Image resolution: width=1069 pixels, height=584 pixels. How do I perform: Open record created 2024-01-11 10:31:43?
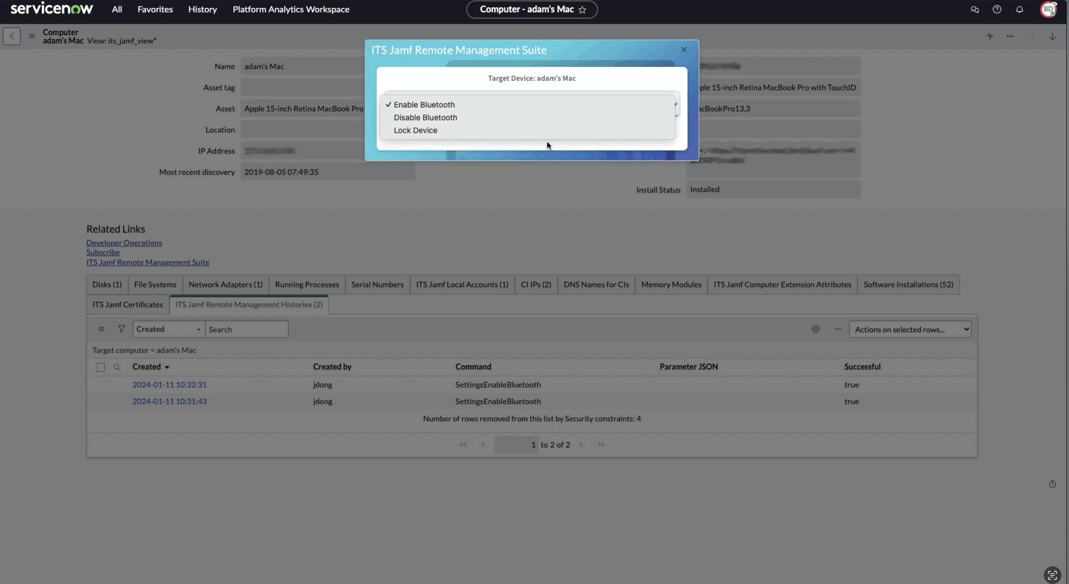point(169,402)
